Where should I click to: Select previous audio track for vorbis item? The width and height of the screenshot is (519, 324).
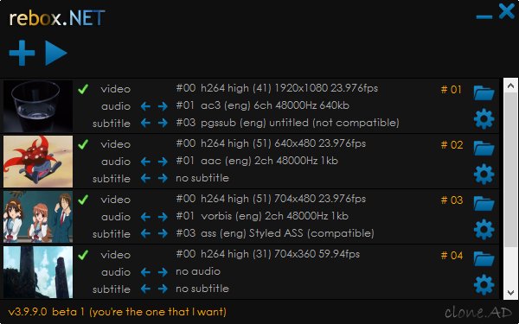point(145,217)
